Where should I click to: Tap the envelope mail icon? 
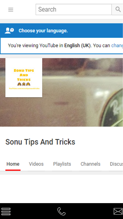tap(118, 211)
